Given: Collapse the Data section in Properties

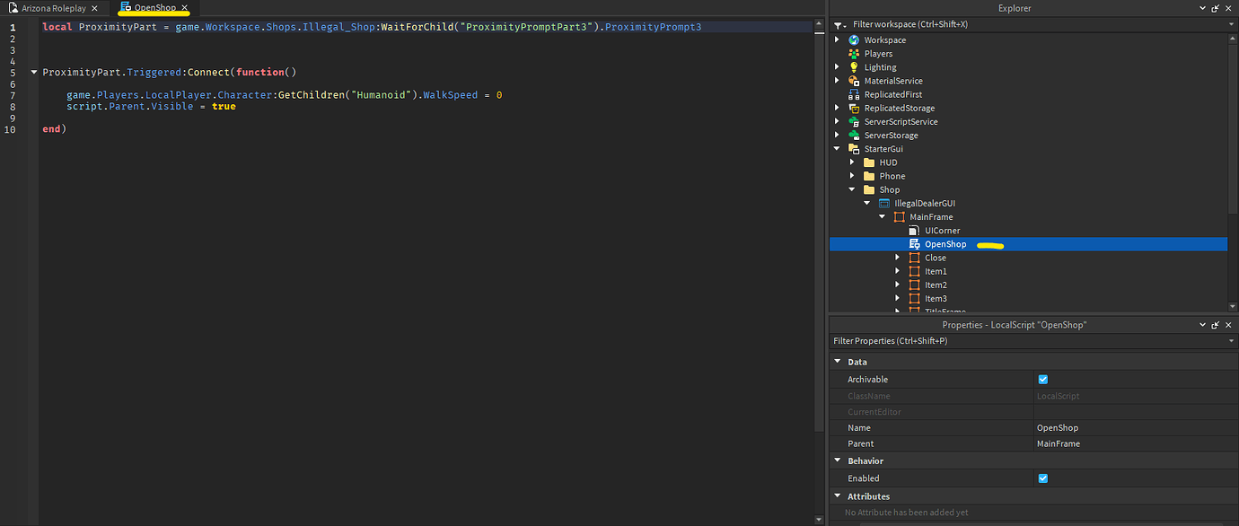Looking at the screenshot, I should click(838, 361).
